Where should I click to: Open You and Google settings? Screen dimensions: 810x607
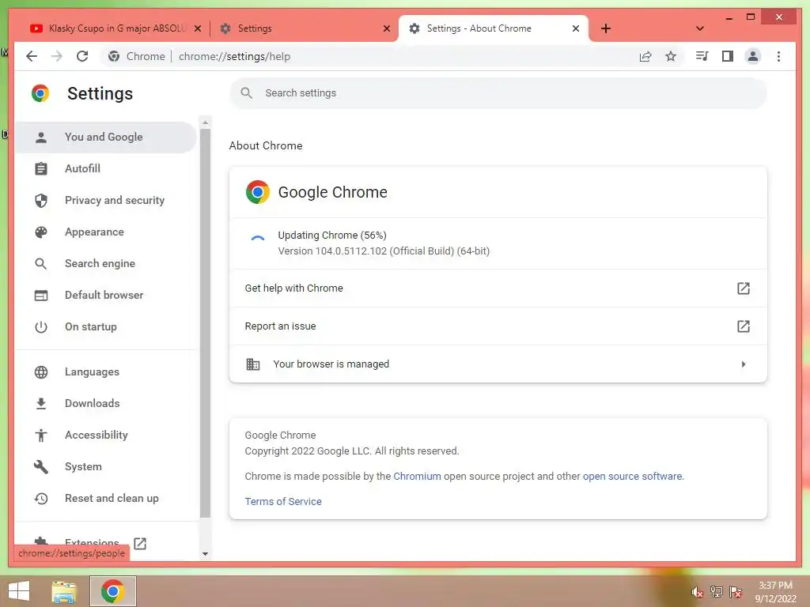tap(106, 137)
